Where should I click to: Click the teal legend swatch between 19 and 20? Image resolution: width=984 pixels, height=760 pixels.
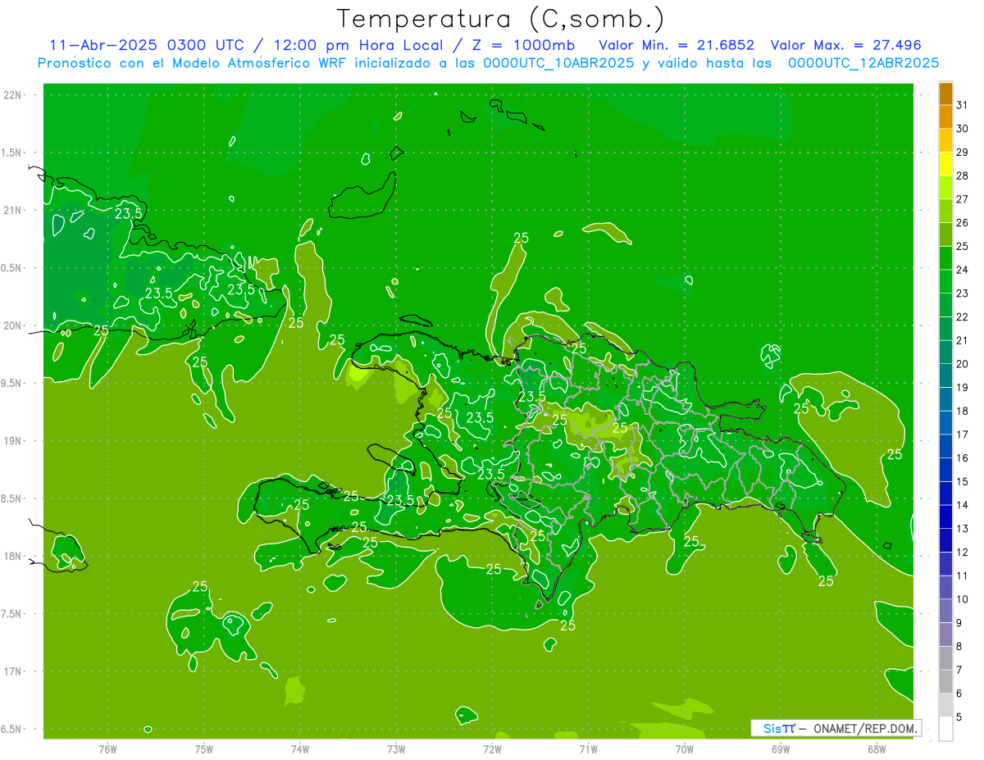[x=945, y=375]
